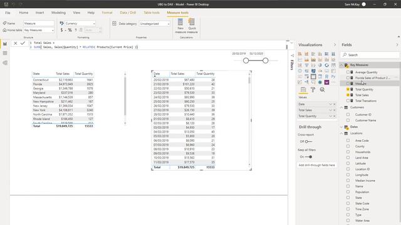Collapse the Key Measures table
The width and height of the screenshot is (401, 225).
(341, 65)
